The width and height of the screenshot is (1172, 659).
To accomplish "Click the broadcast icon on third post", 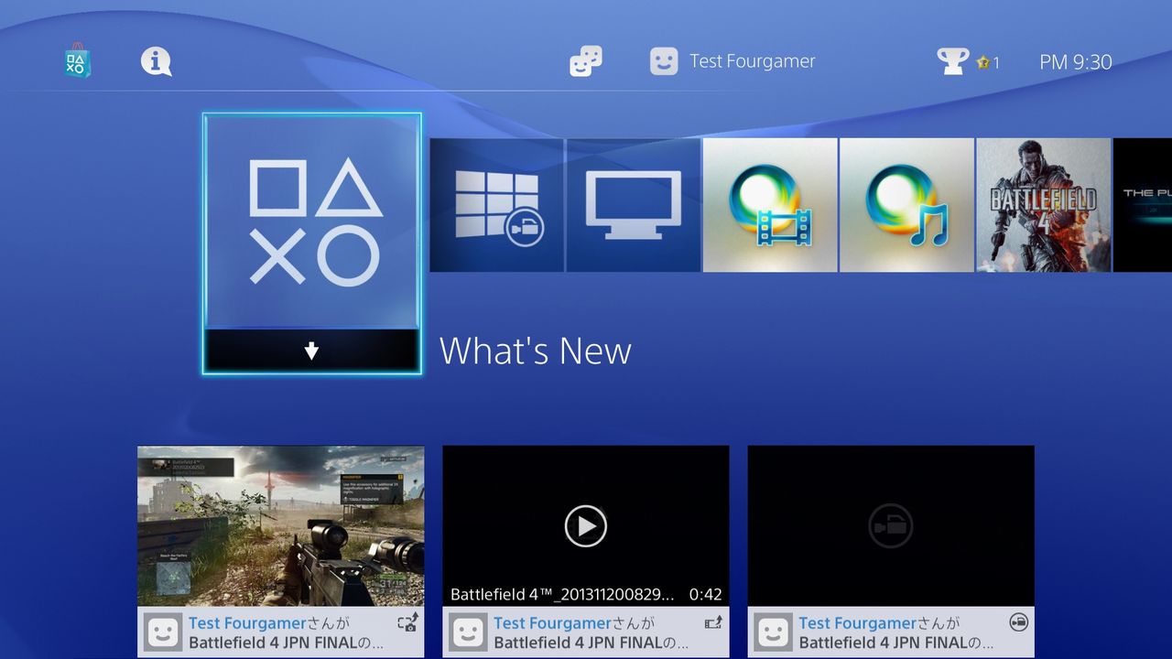I will click(x=1018, y=622).
